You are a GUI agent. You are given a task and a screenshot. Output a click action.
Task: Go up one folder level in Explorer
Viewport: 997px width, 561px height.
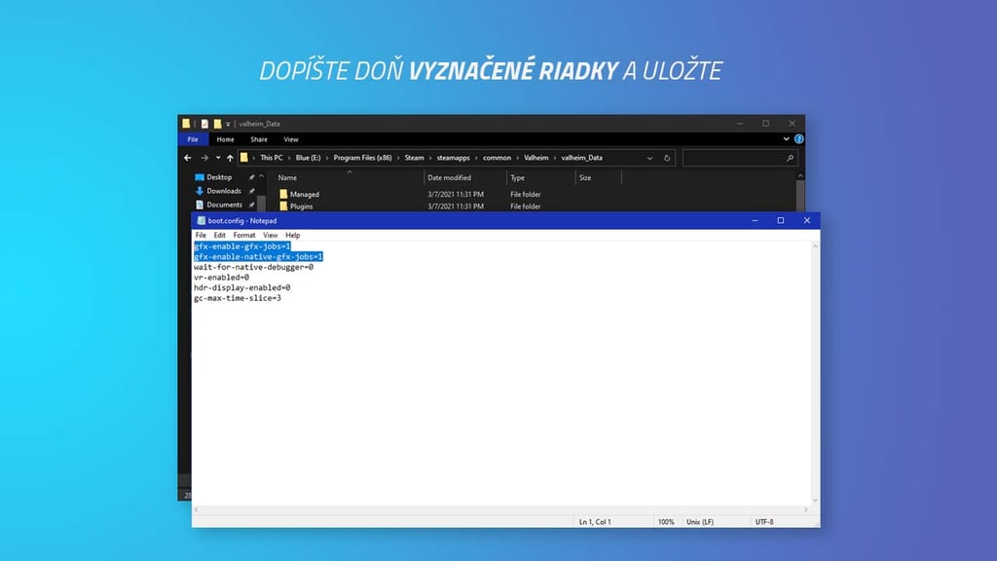[230, 158]
